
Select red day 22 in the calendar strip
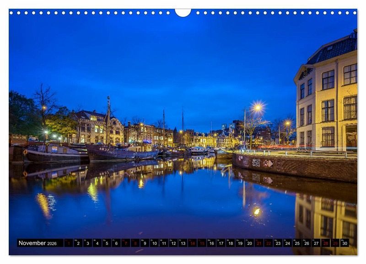(269, 243)
